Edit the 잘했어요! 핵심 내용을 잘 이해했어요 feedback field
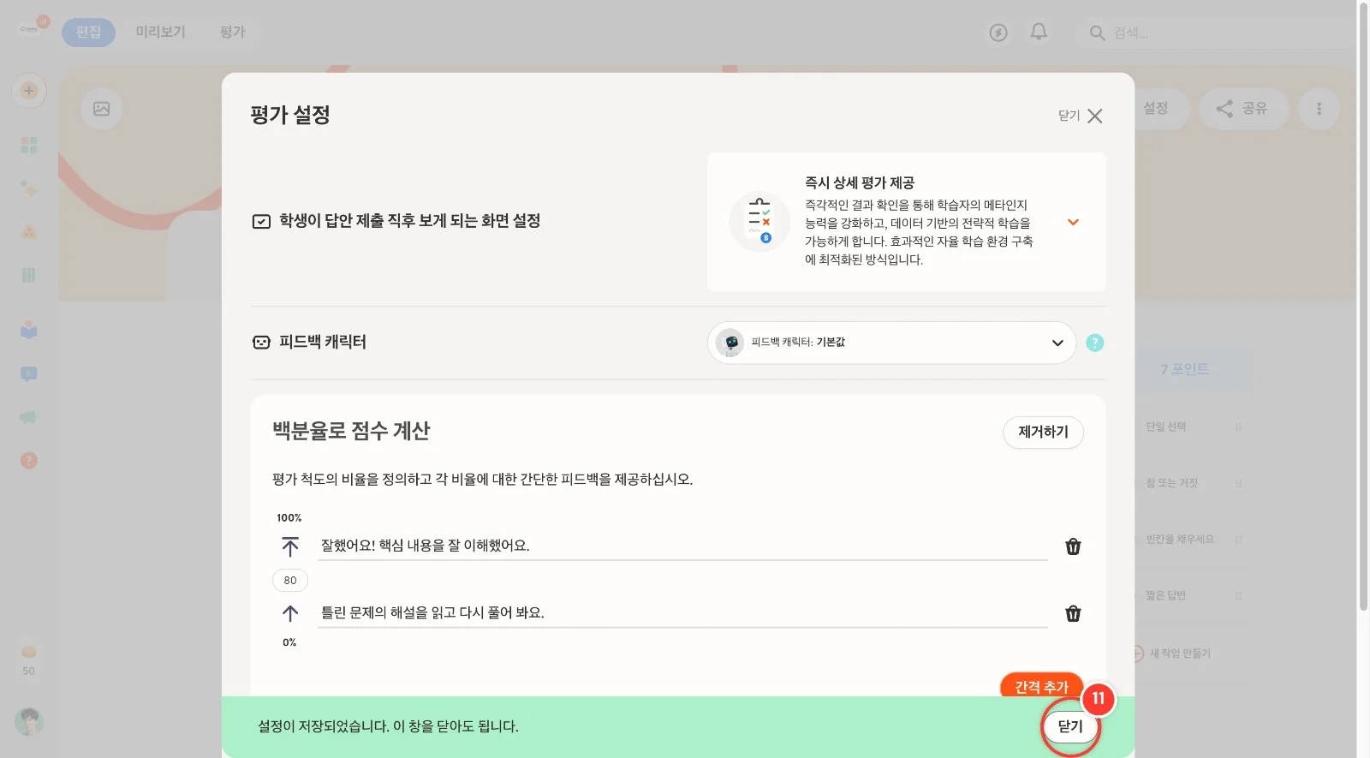This screenshot has width=1370, height=758. [x=682, y=546]
